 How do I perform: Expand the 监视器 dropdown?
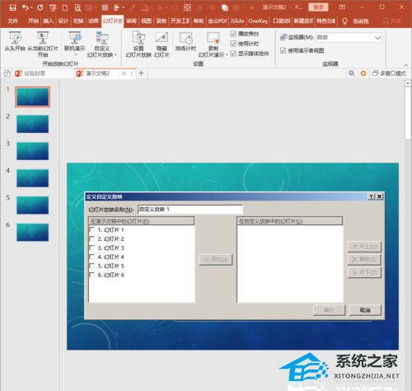click(x=378, y=37)
